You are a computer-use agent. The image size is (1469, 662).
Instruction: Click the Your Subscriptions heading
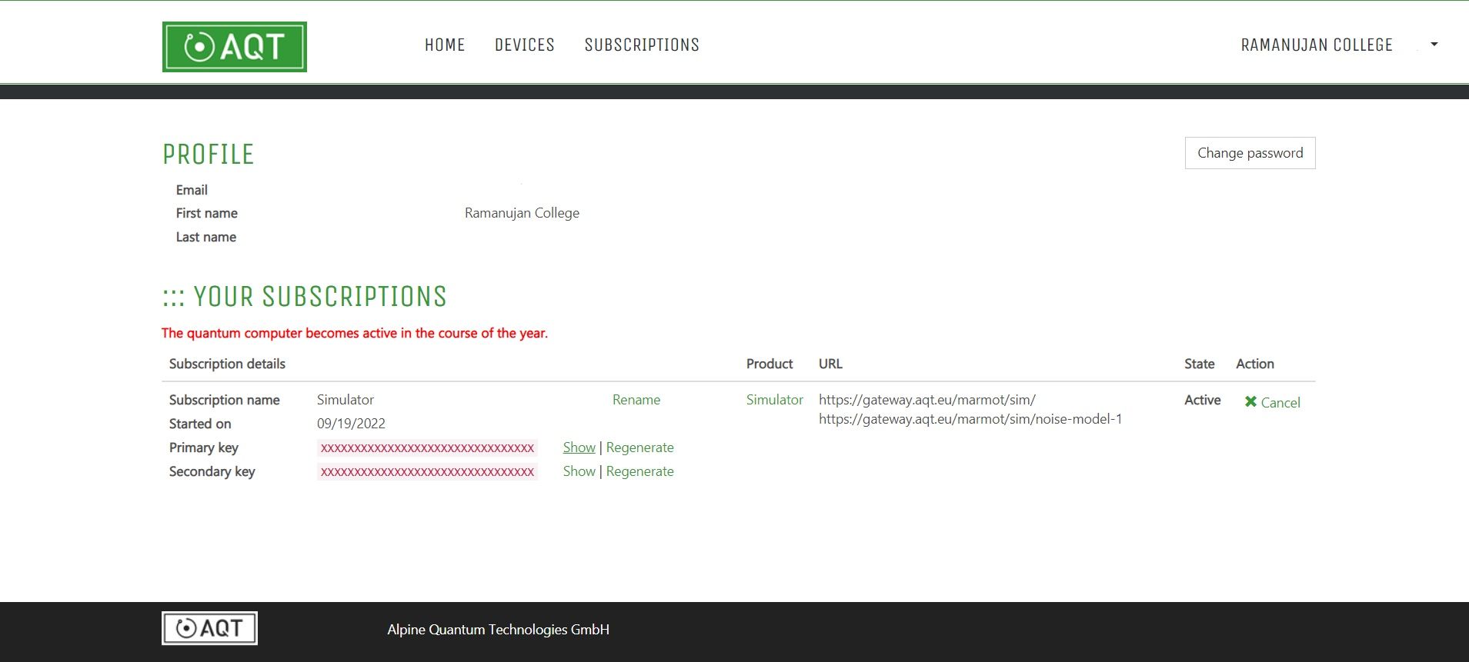coord(305,297)
